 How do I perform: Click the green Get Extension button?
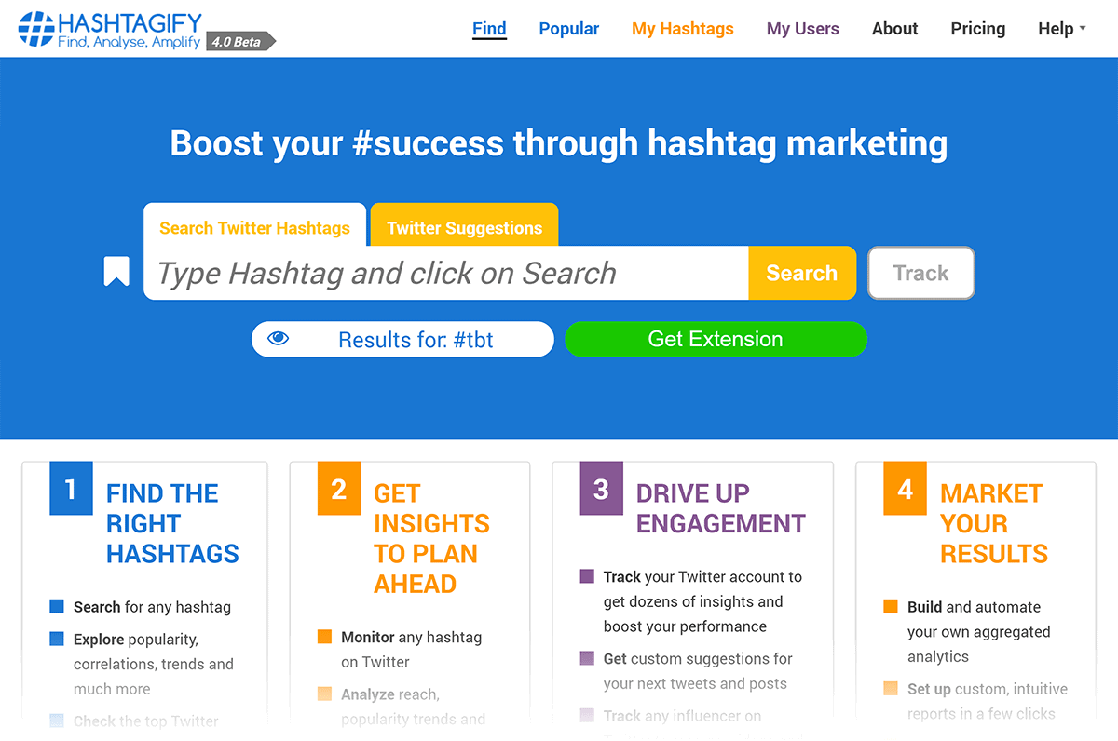pos(716,339)
